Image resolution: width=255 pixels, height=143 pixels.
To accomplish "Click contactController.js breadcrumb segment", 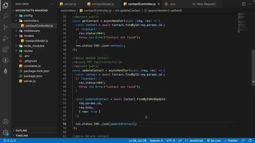I will pos(98,11).
